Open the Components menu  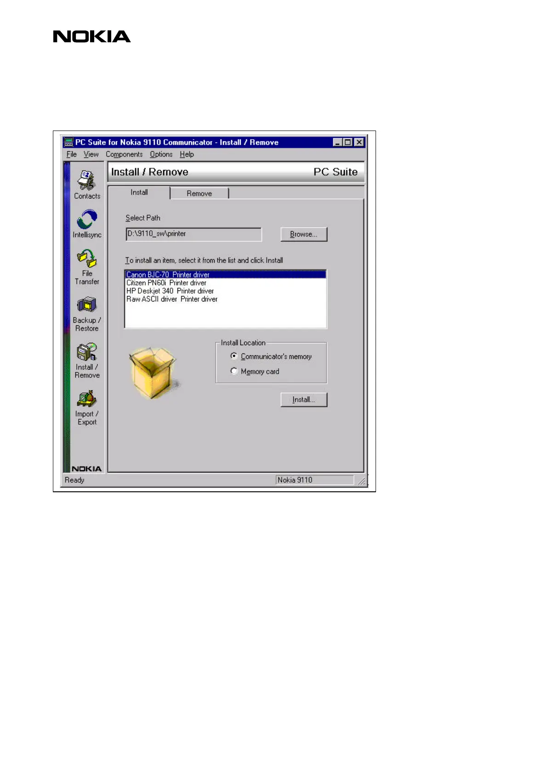(124, 154)
